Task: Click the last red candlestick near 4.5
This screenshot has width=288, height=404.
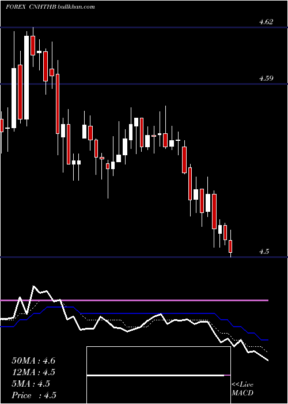Action: tap(230, 246)
